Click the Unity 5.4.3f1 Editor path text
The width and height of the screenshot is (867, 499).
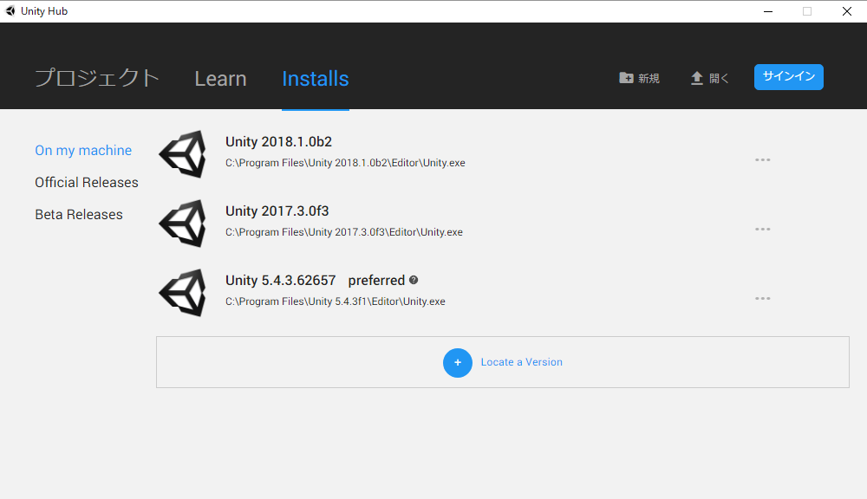click(335, 301)
